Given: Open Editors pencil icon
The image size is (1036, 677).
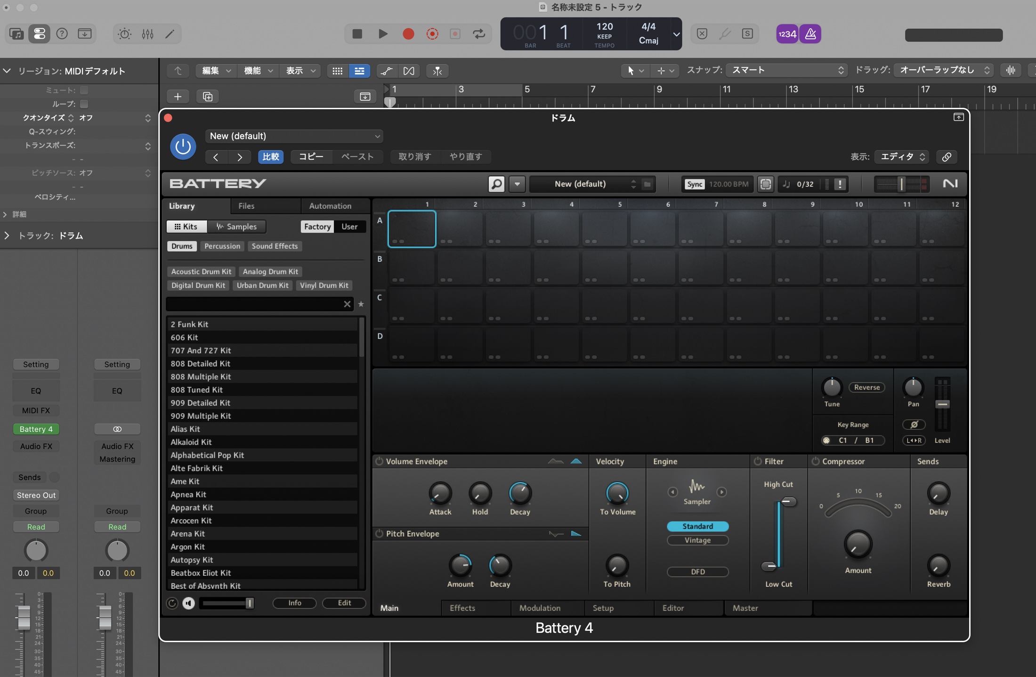Looking at the screenshot, I should 170,34.
